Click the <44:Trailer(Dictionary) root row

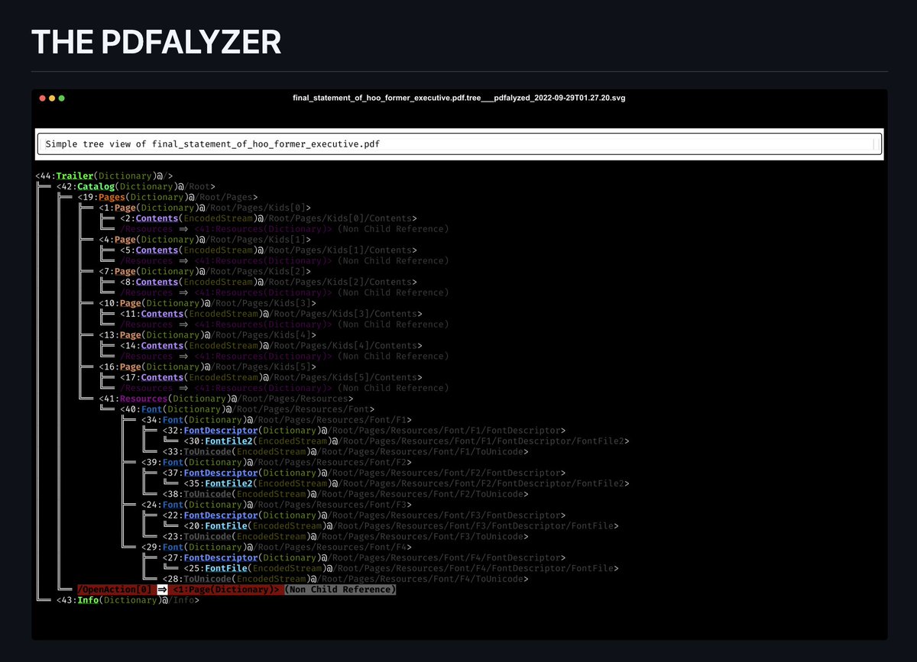coord(104,176)
